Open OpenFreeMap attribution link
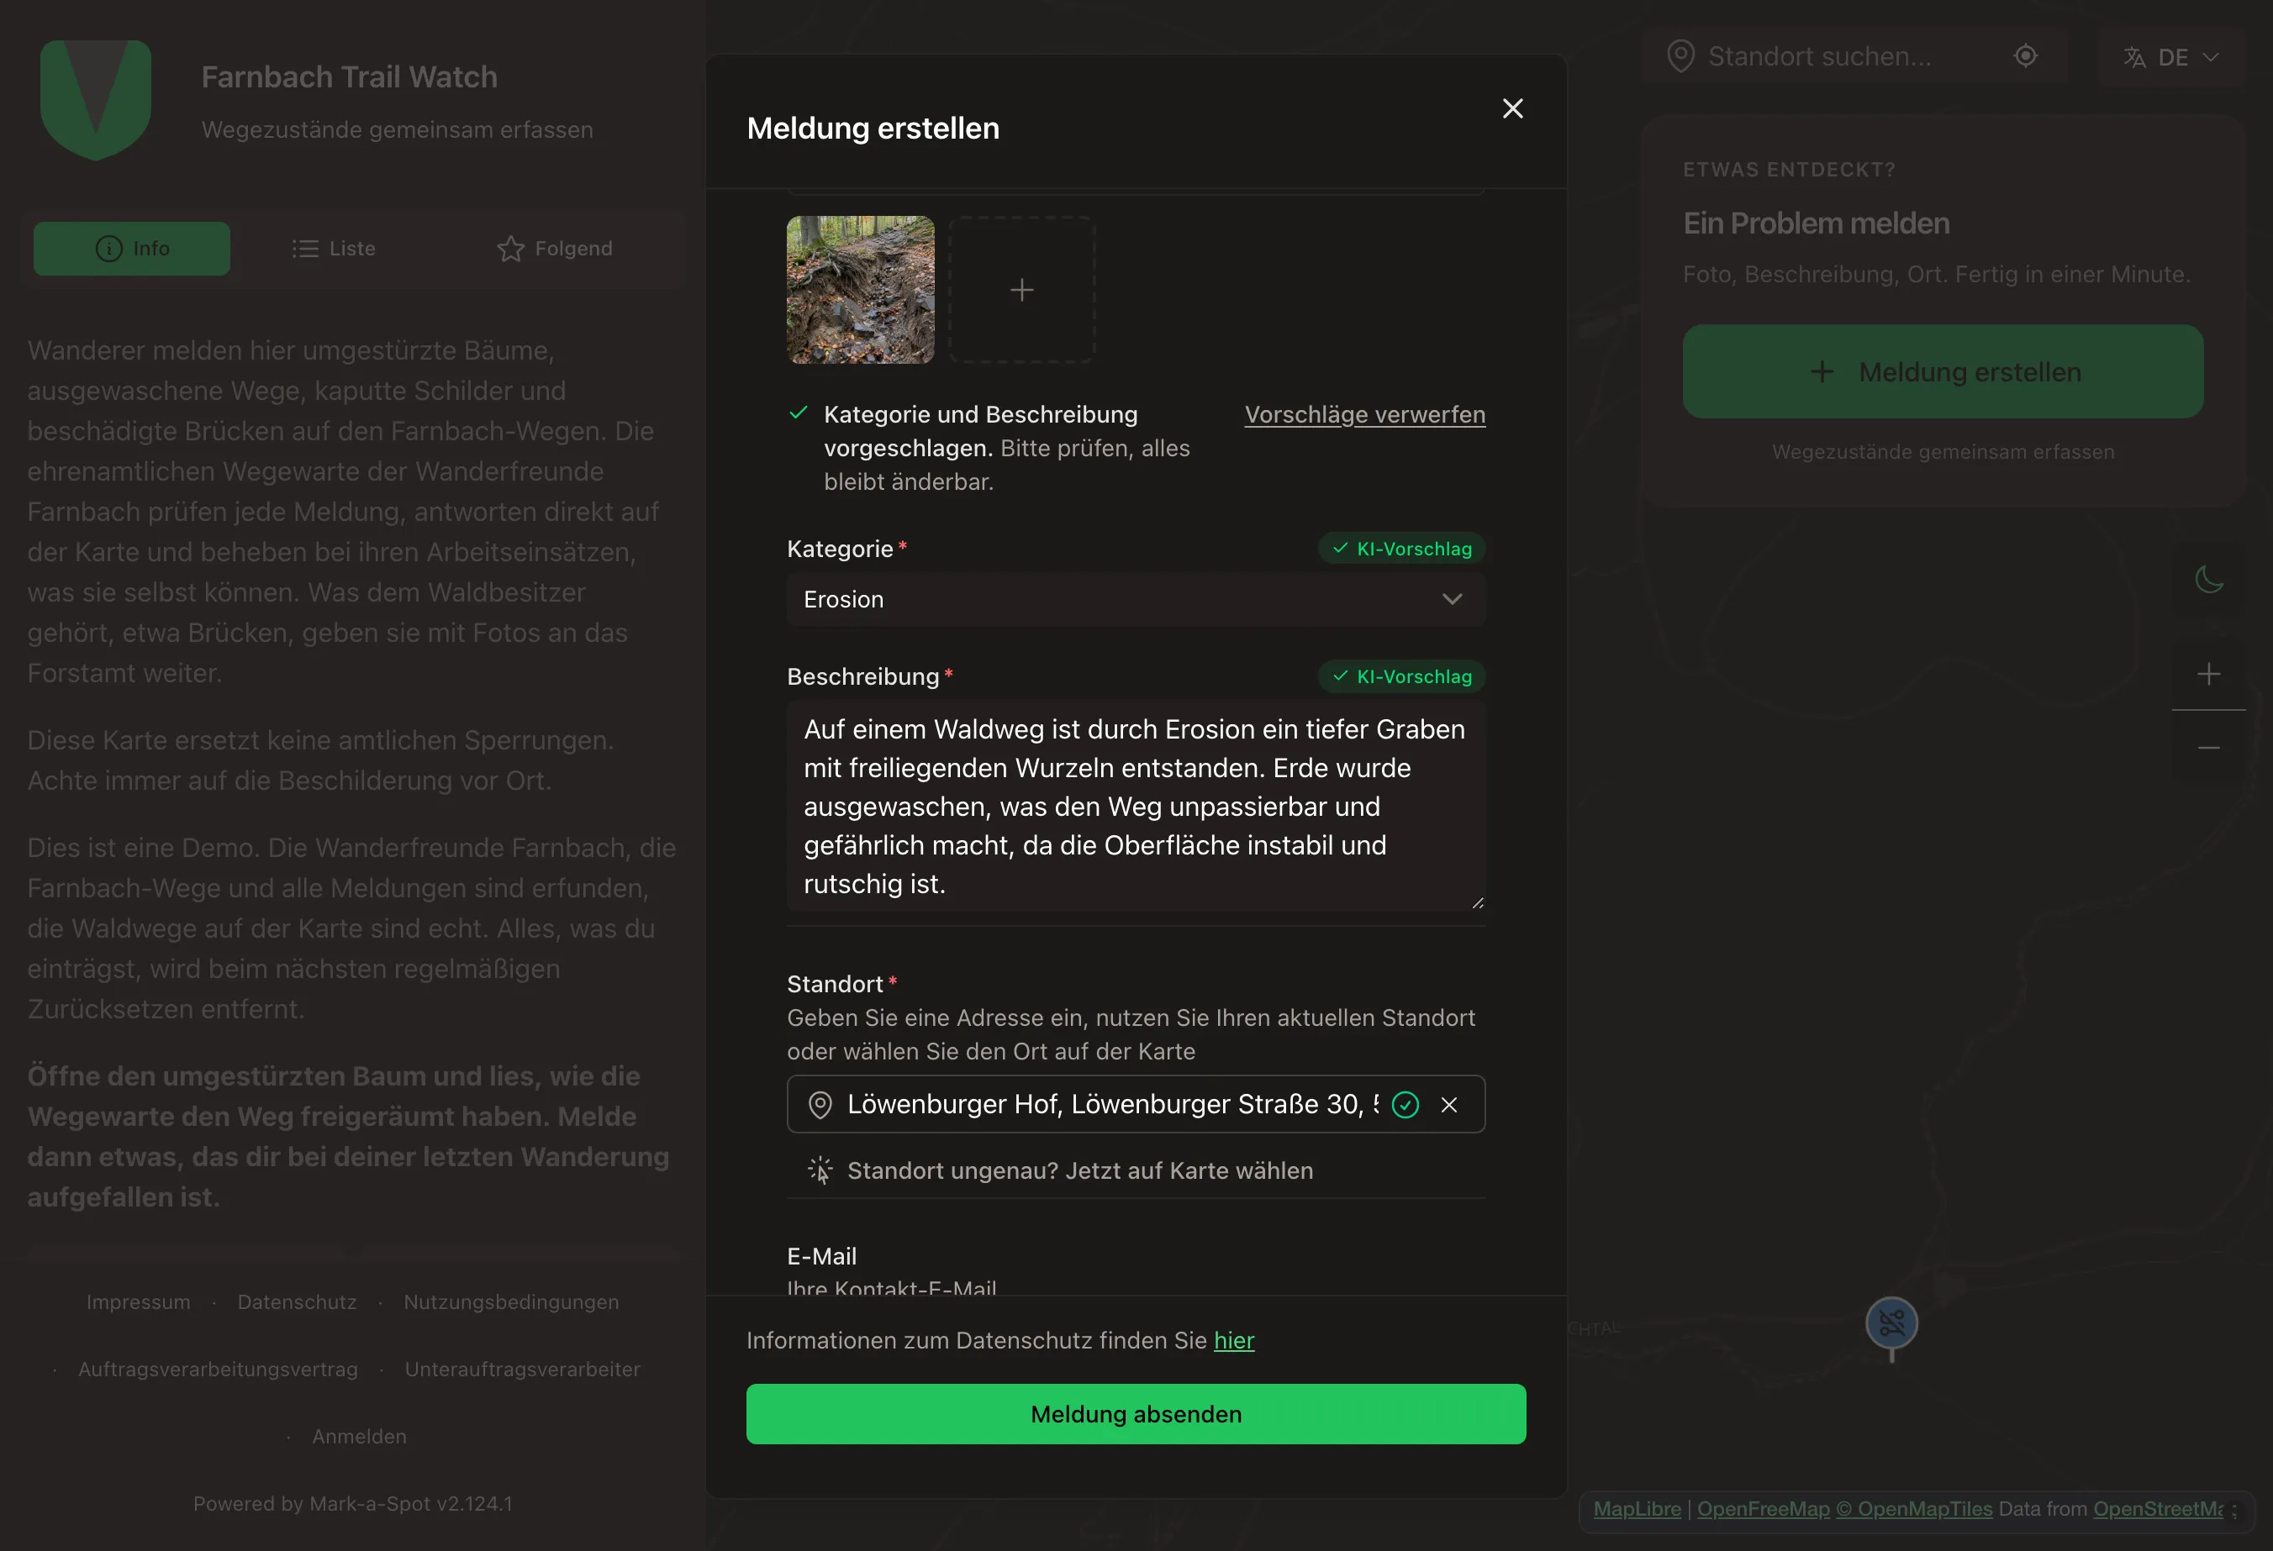 1763,1508
